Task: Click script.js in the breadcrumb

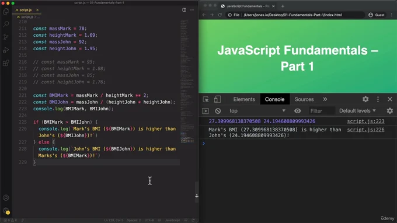Action: [27, 17]
